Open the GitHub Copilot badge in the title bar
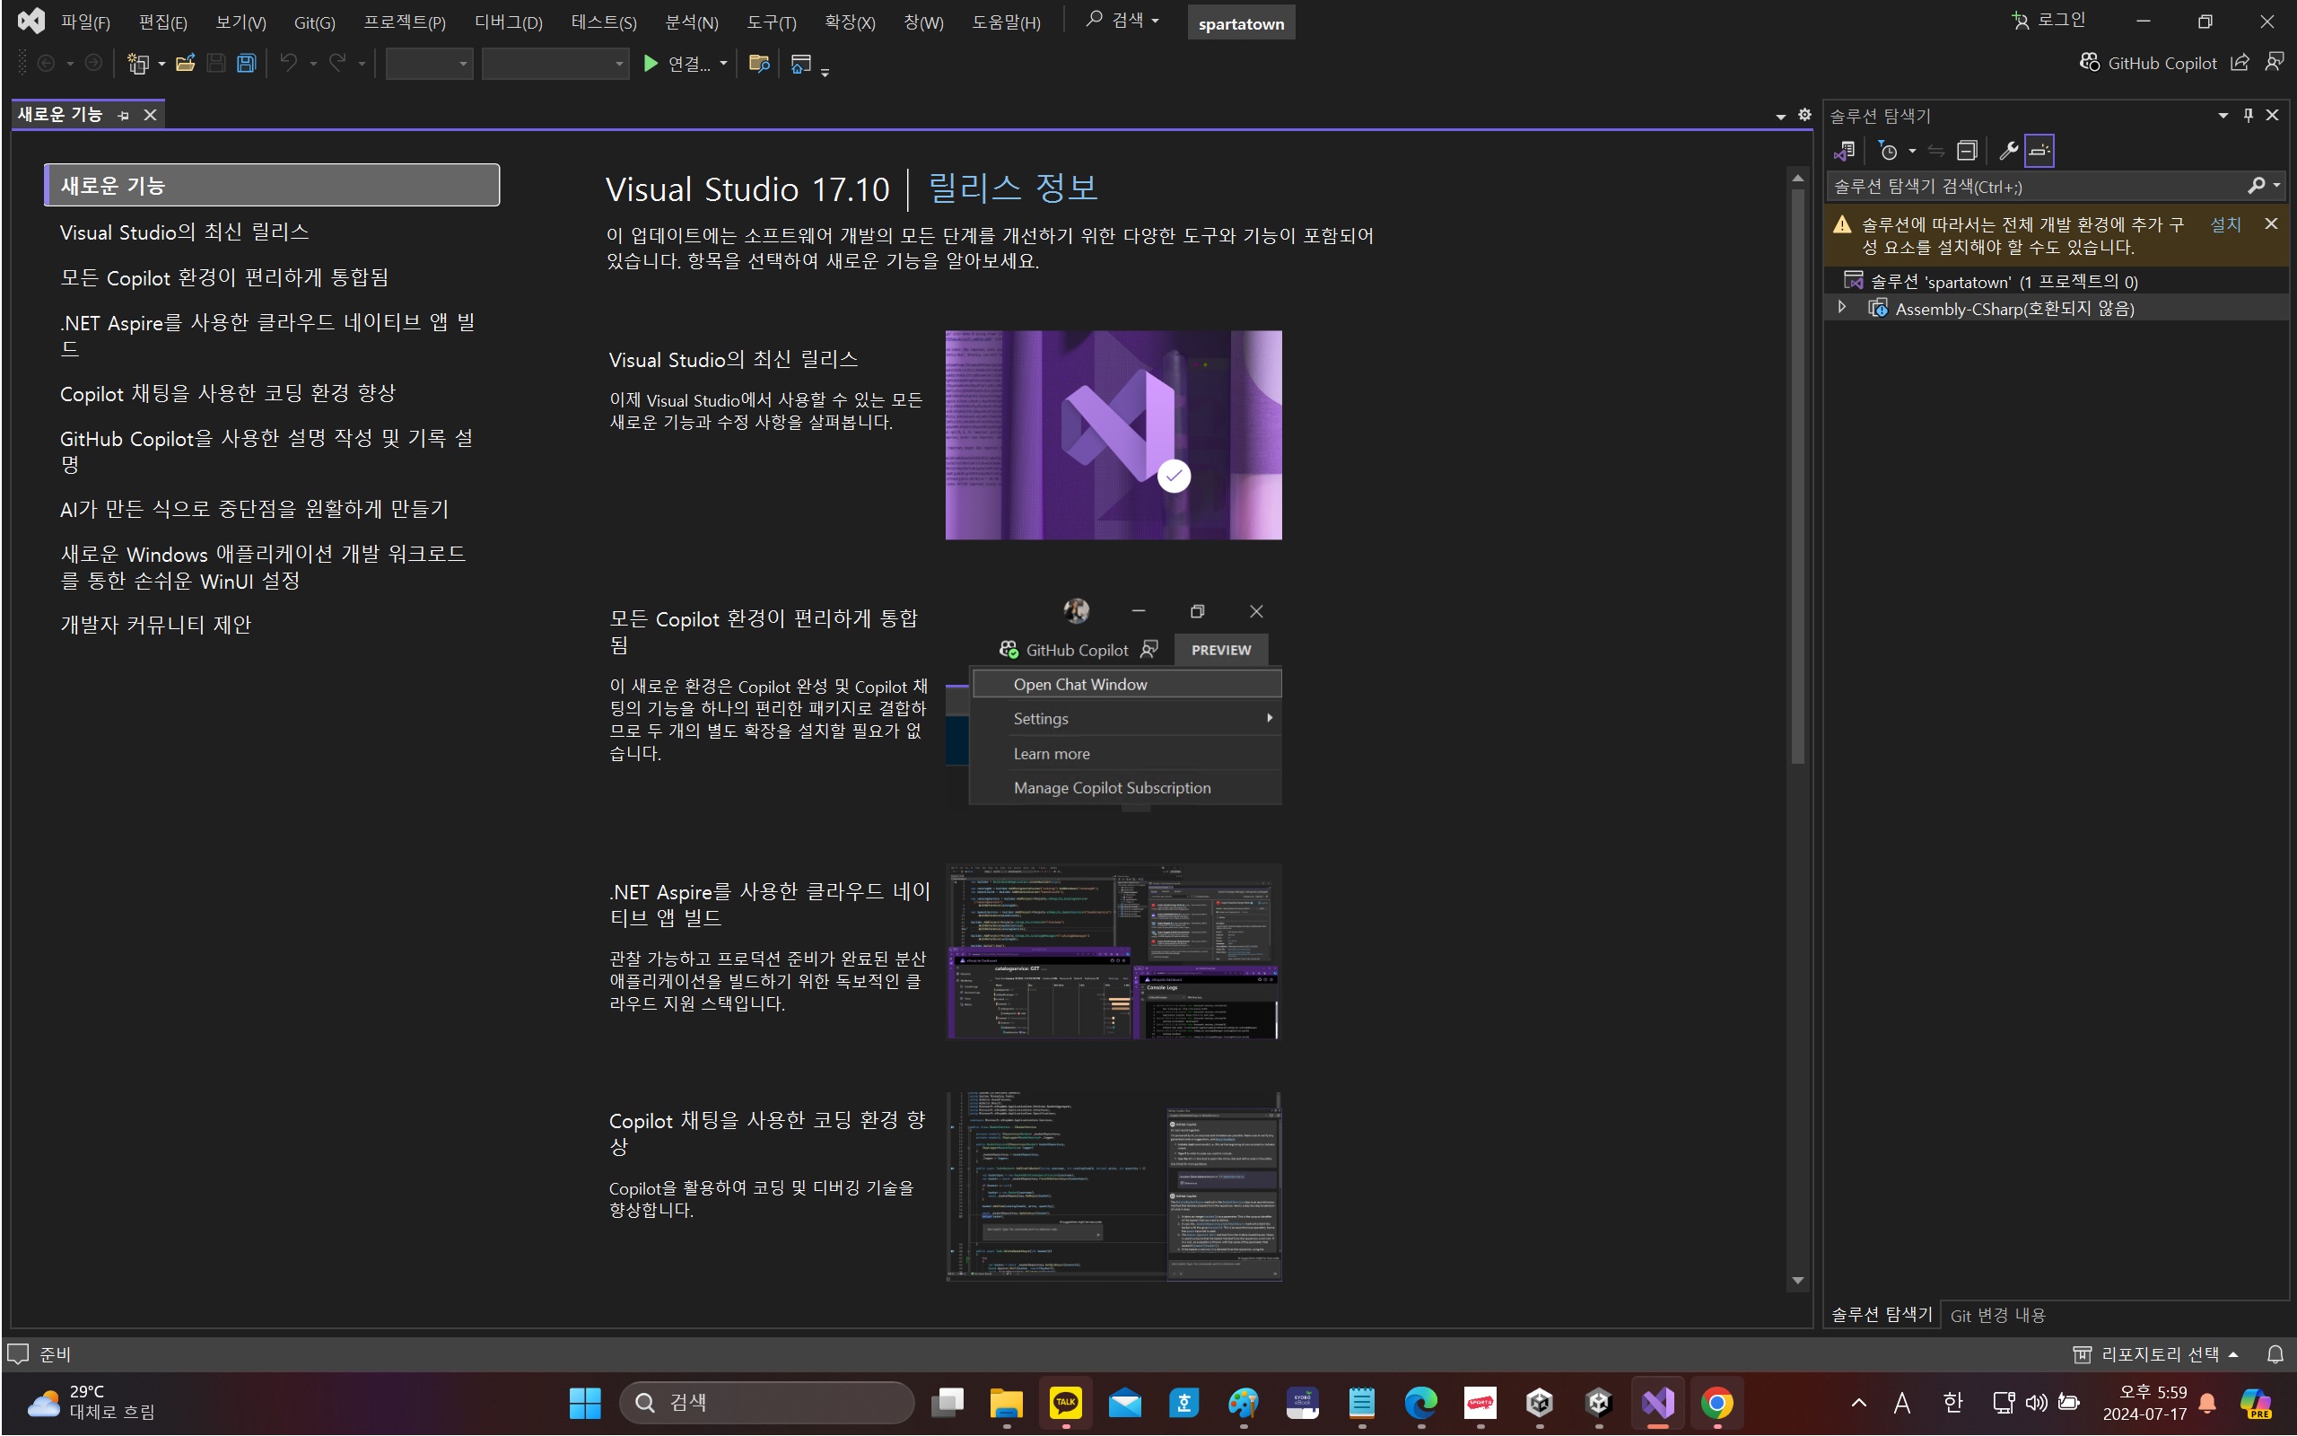2297x1436 pixels. (2148, 63)
